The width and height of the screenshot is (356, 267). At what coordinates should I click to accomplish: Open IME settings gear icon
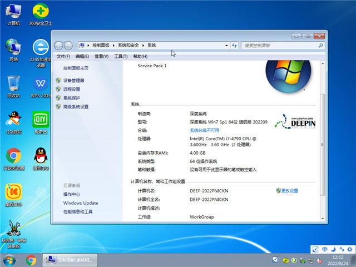(x=350, y=249)
